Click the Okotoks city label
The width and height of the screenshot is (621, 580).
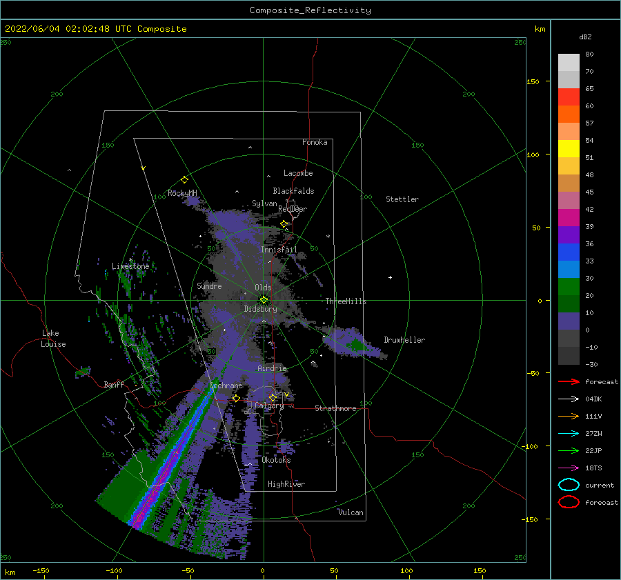[276, 460]
